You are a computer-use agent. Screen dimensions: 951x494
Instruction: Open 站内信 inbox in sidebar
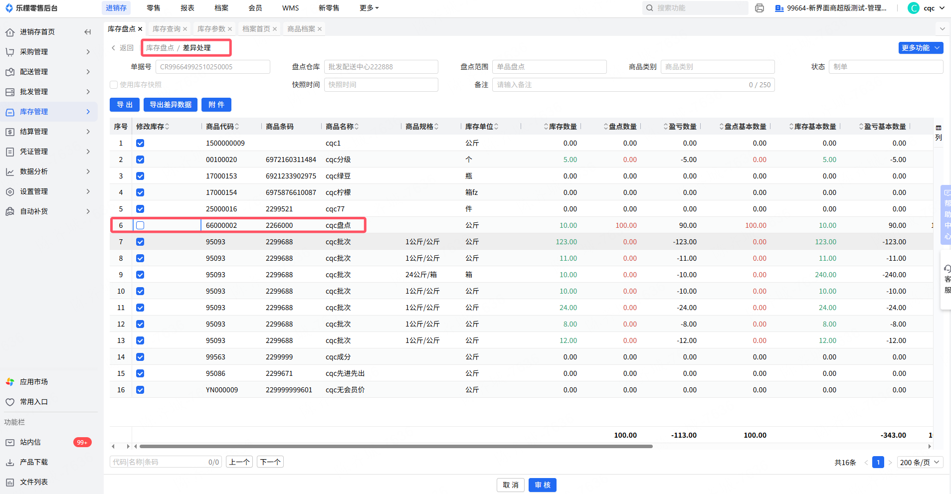coord(30,442)
